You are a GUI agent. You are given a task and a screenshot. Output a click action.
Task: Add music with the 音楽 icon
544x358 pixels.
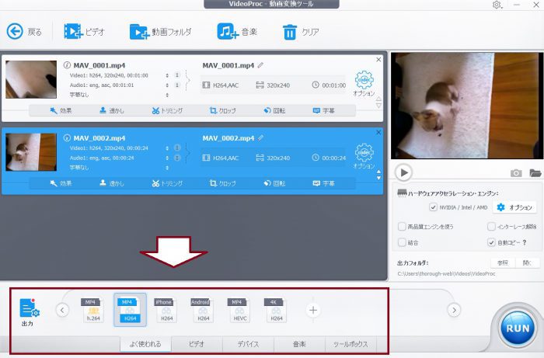(x=228, y=31)
